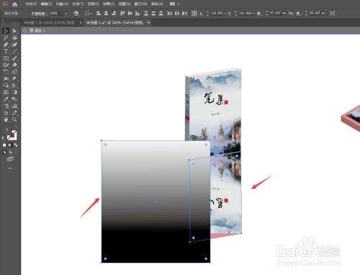Viewport: 360px width, 275px height.
Task: Click the Home icon in top bar
Action: pyautogui.click(x=14, y=4)
